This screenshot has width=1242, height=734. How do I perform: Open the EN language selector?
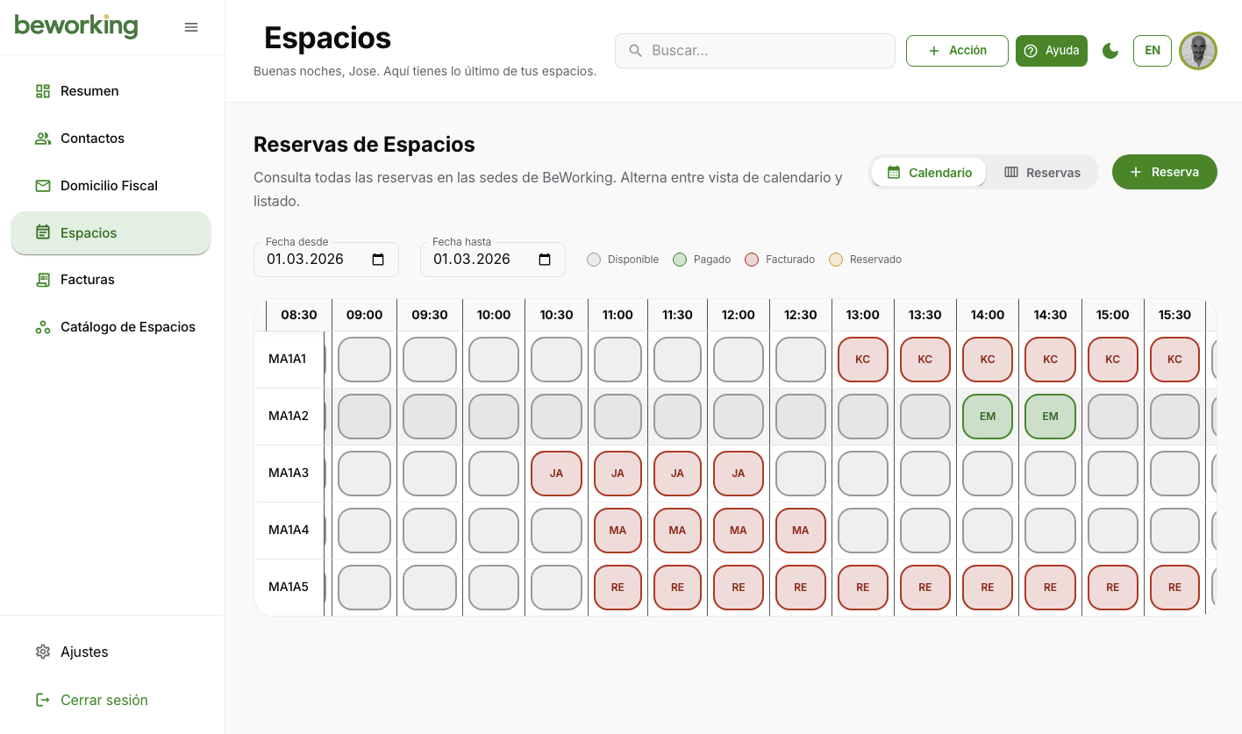point(1152,50)
